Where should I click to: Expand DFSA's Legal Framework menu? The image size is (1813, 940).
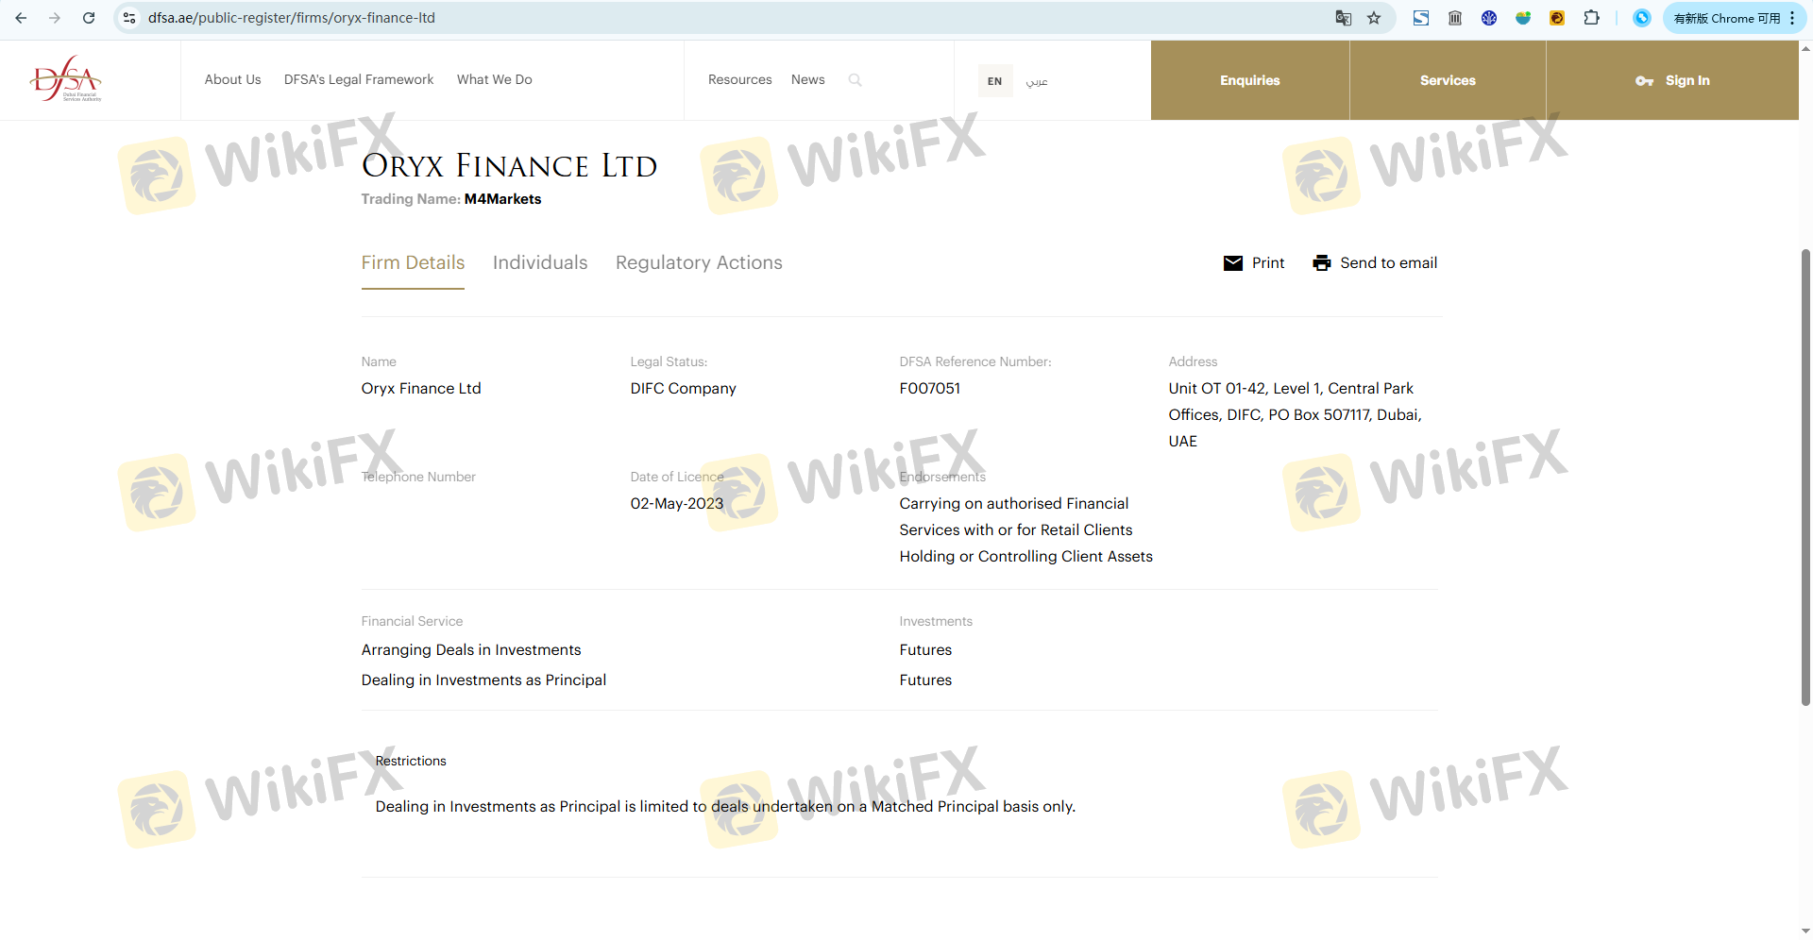coord(359,80)
